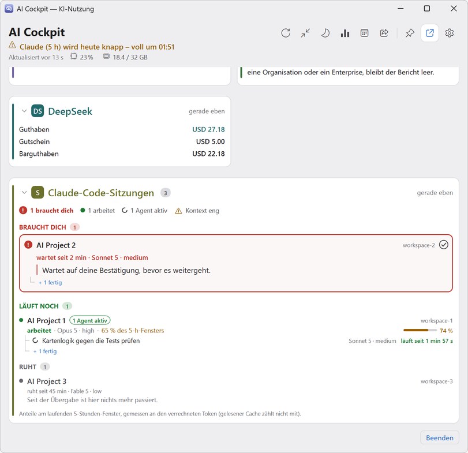
Task: Toggle the pin window icon
Action: (410, 33)
